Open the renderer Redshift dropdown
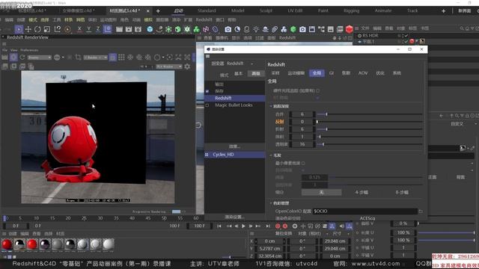479x269 pixels. click(x=240, y=64)
